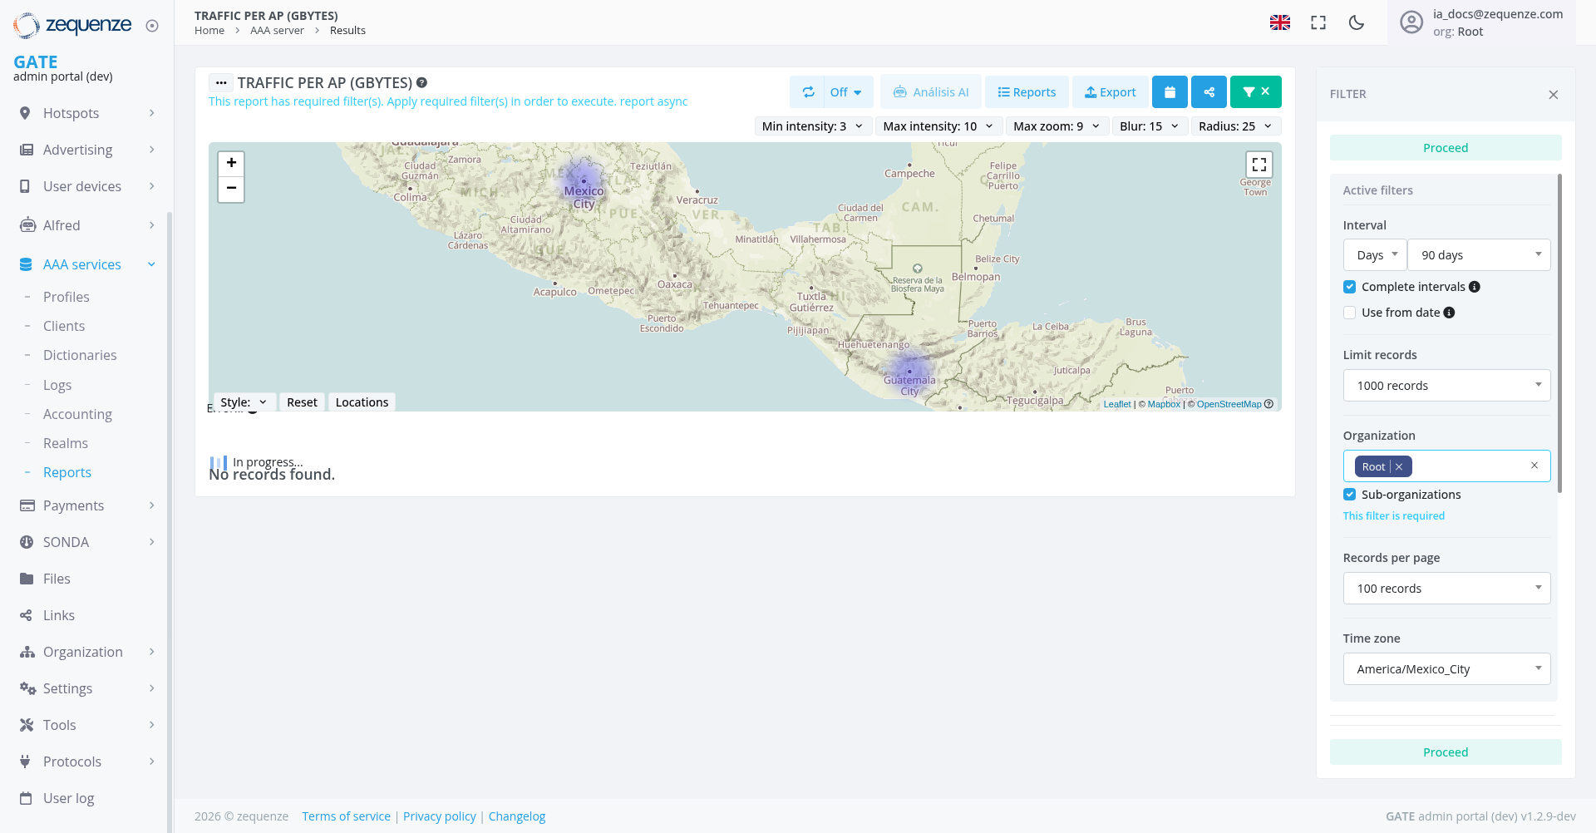
Task: Open Min intensity dropdown
Action: pyautogui.click(x=813, y=126)
